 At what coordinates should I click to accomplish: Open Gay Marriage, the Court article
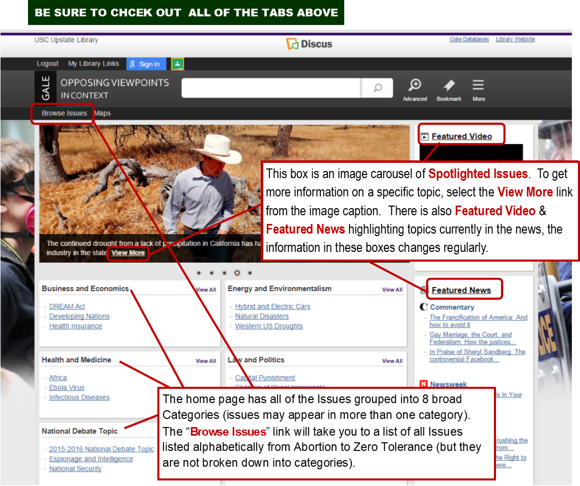[473, 338]
